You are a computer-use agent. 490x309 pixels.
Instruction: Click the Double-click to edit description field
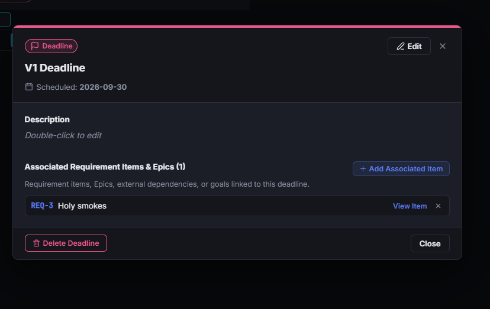pyautogui.click(x=63, y=135)
